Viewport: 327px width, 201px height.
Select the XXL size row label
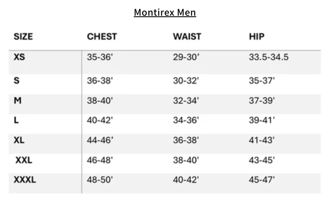pos(24,160)
